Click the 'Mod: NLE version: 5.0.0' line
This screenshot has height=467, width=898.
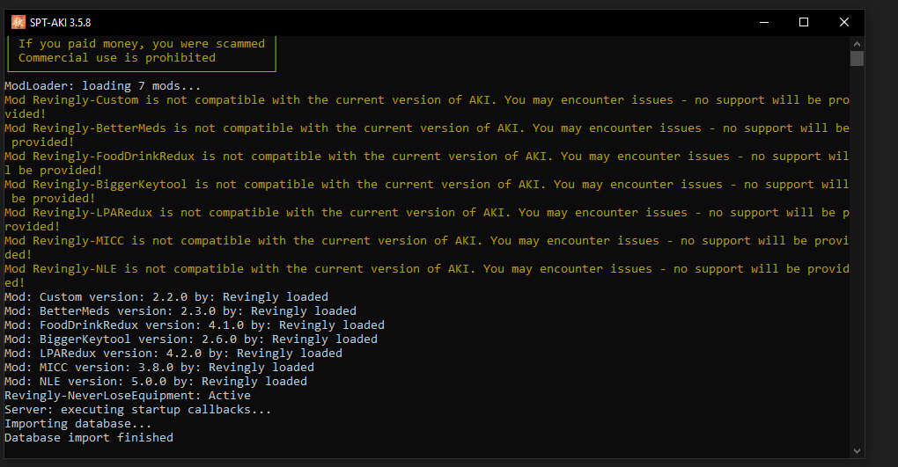pyautogui.click(x=156, y=381)
